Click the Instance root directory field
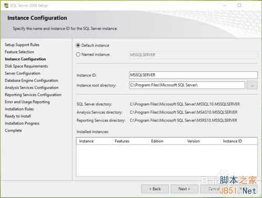Image resolution: width=262 pixels, height=198 pixels. pos(187,85)
